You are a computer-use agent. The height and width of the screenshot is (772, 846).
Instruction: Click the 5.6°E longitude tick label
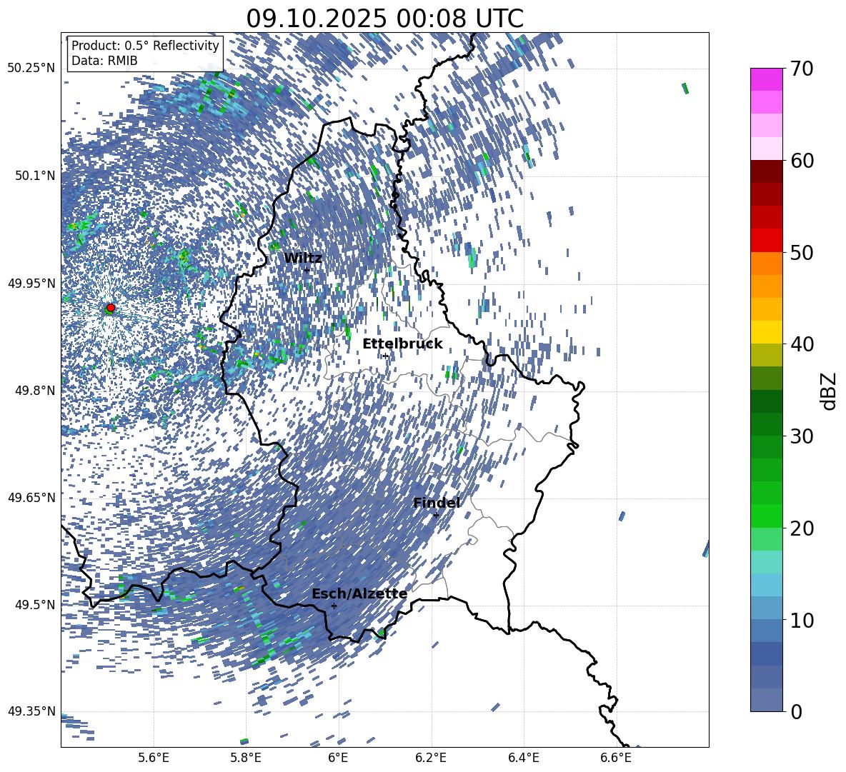click(x=154, y=758)
